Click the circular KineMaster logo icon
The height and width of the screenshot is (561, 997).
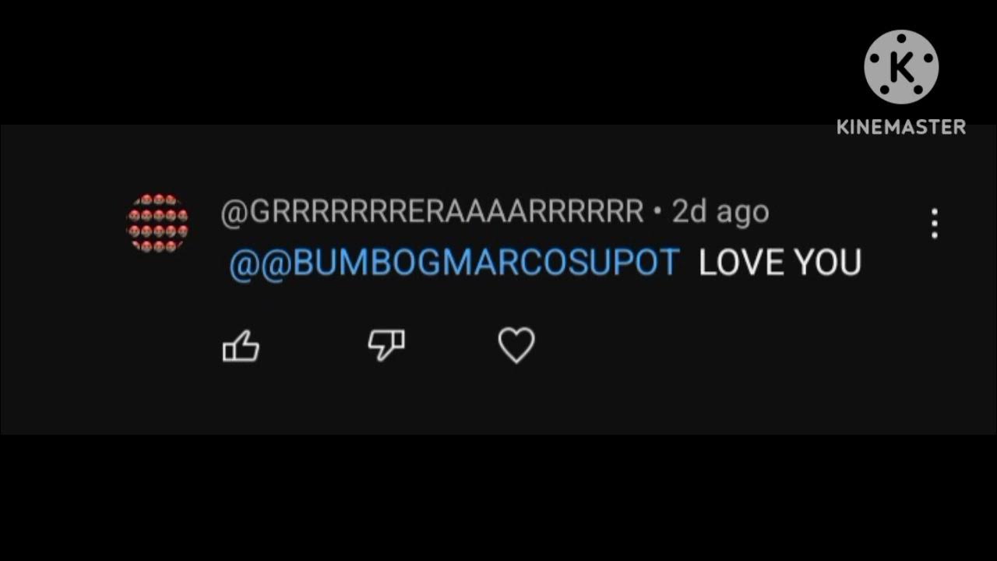point(901,67)
